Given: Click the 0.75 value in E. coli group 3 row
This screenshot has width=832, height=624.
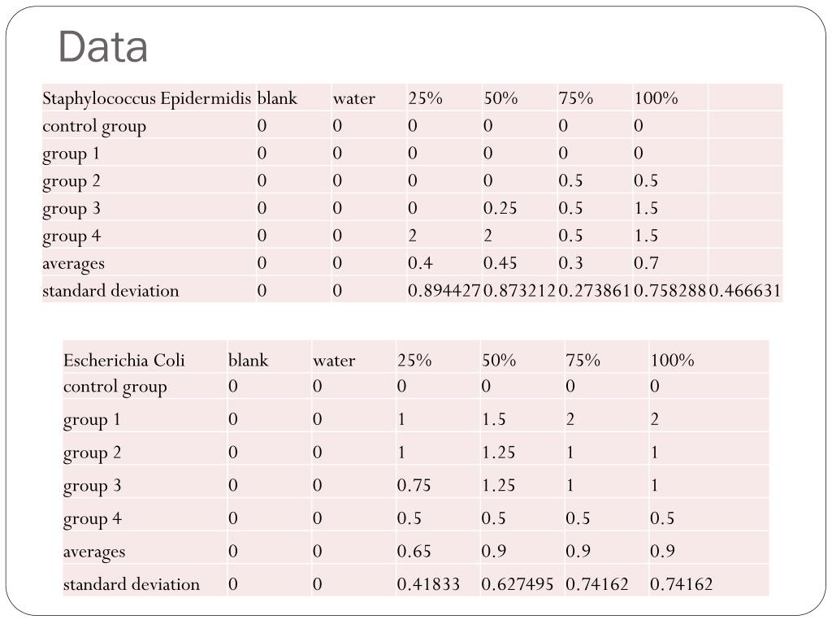Looking at the screenshot, I should 414,485.
